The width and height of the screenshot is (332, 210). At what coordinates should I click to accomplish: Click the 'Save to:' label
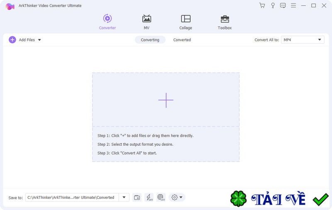point(15,198)
